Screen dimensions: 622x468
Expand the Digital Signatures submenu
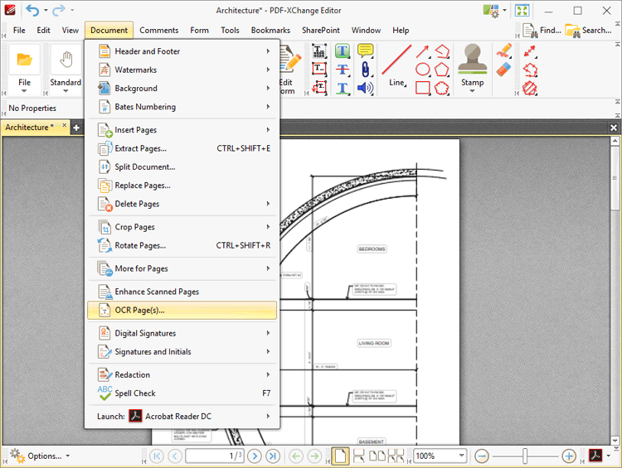click(x=182, y=333)
